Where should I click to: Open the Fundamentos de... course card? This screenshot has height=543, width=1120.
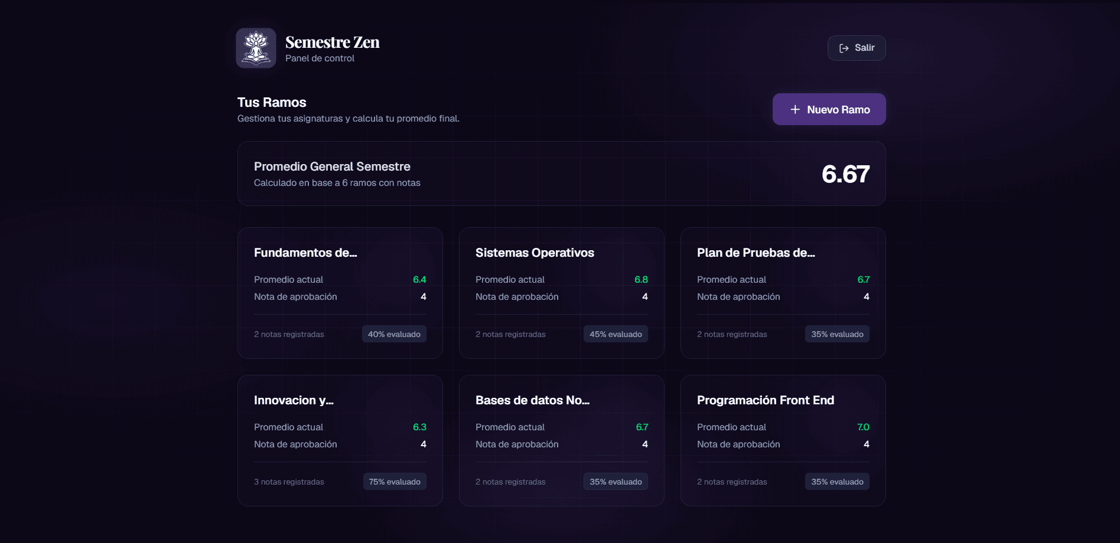340,293
